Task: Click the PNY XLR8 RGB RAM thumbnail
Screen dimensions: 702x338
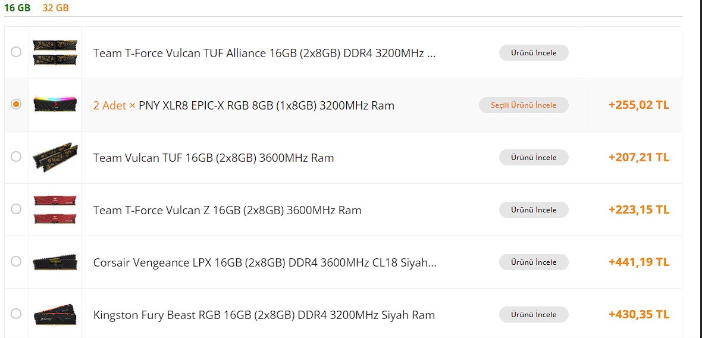Action: (55, 105)
